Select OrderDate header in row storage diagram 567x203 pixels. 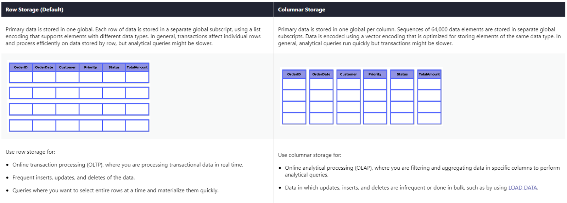pos(44,67)
